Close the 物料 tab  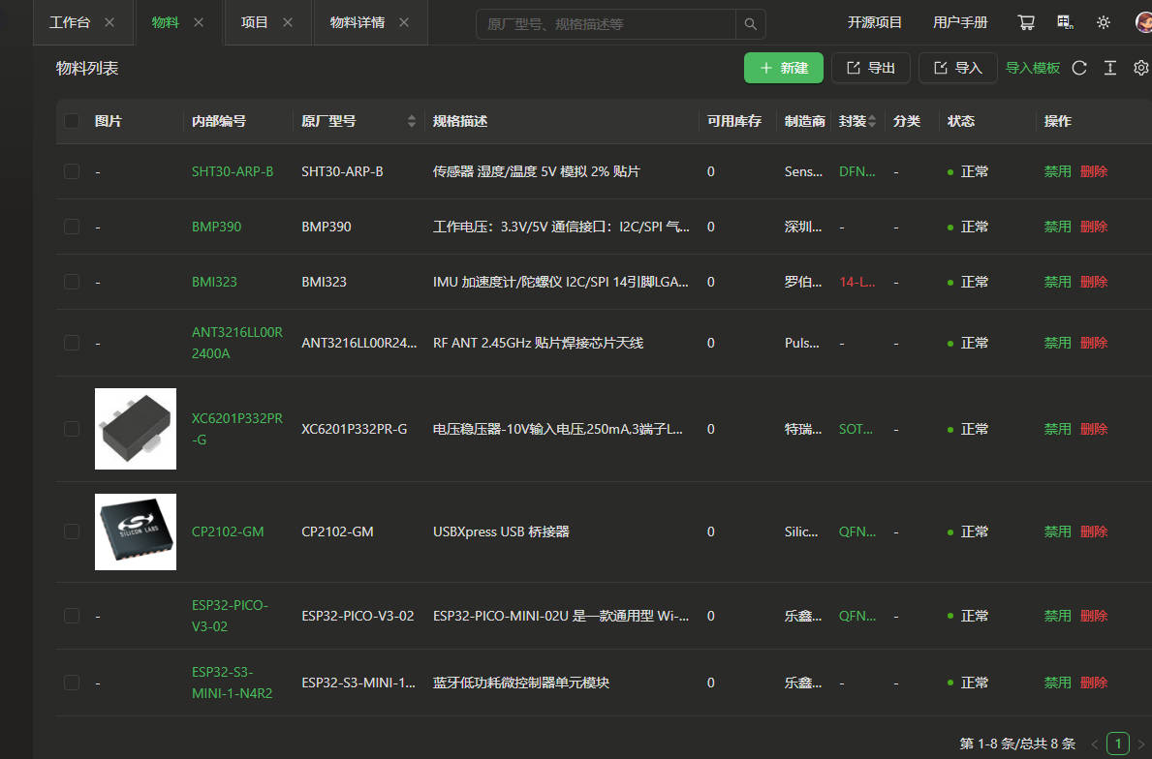tap(199, 23)
